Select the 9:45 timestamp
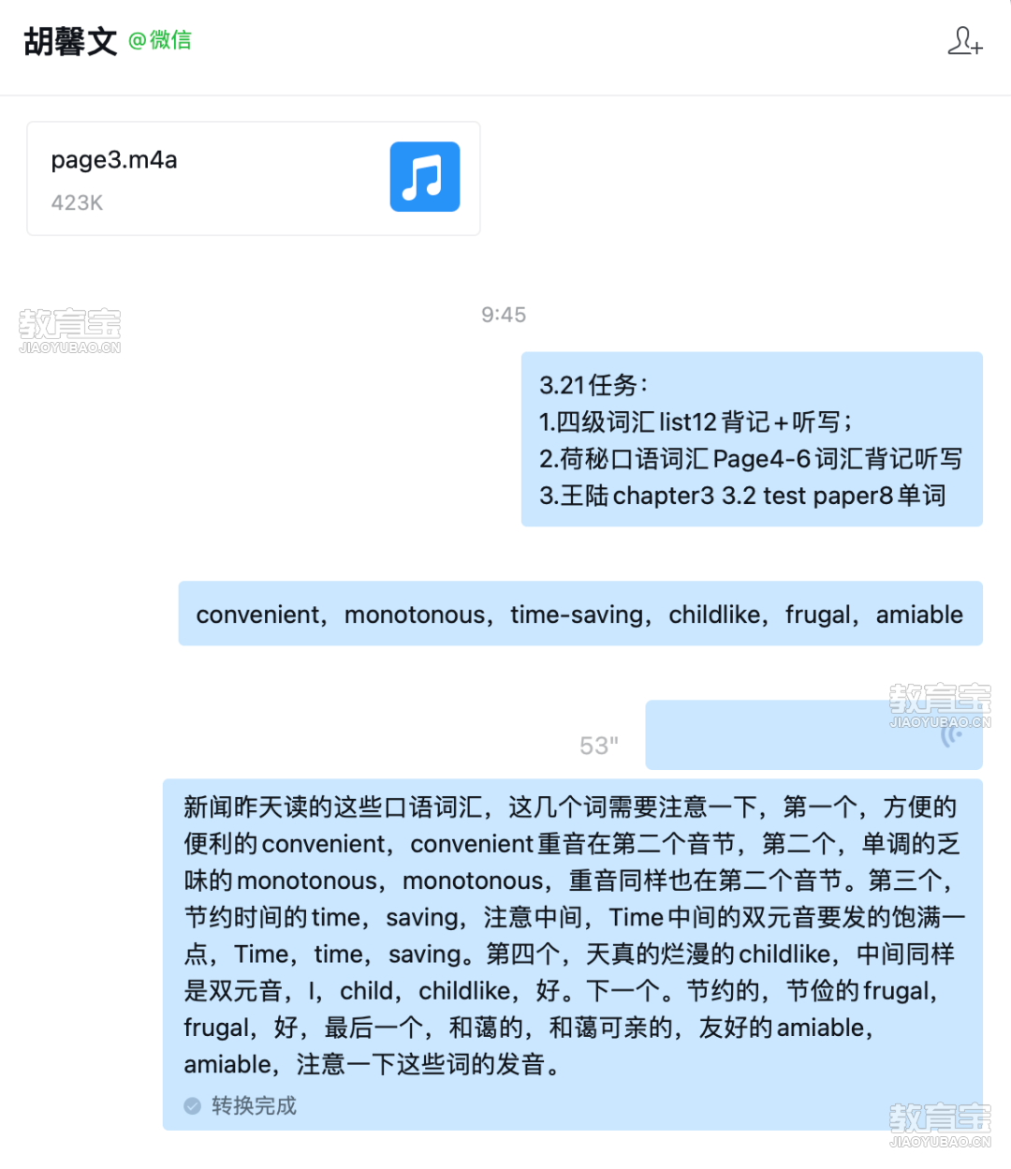 504,315
